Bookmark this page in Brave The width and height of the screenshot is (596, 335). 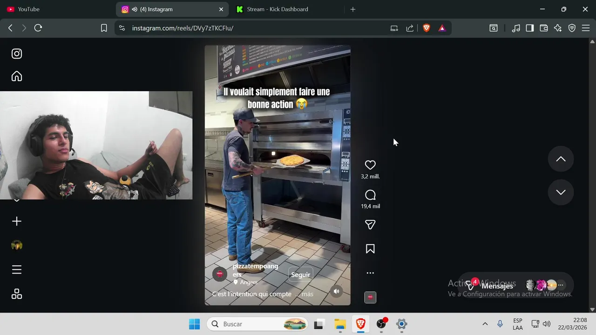(104, 28)
